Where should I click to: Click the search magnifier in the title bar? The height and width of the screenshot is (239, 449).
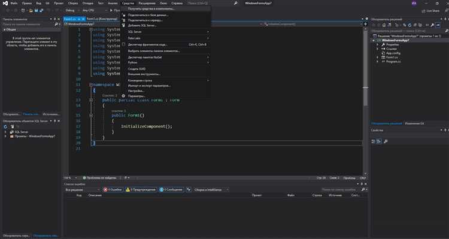coord(236,3)
